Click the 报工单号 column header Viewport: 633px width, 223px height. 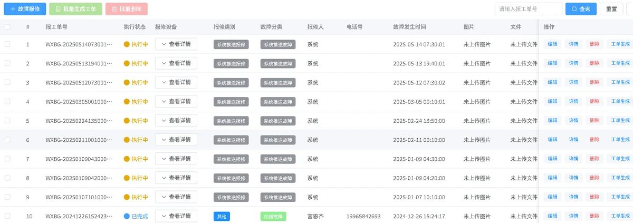(56, 27)
